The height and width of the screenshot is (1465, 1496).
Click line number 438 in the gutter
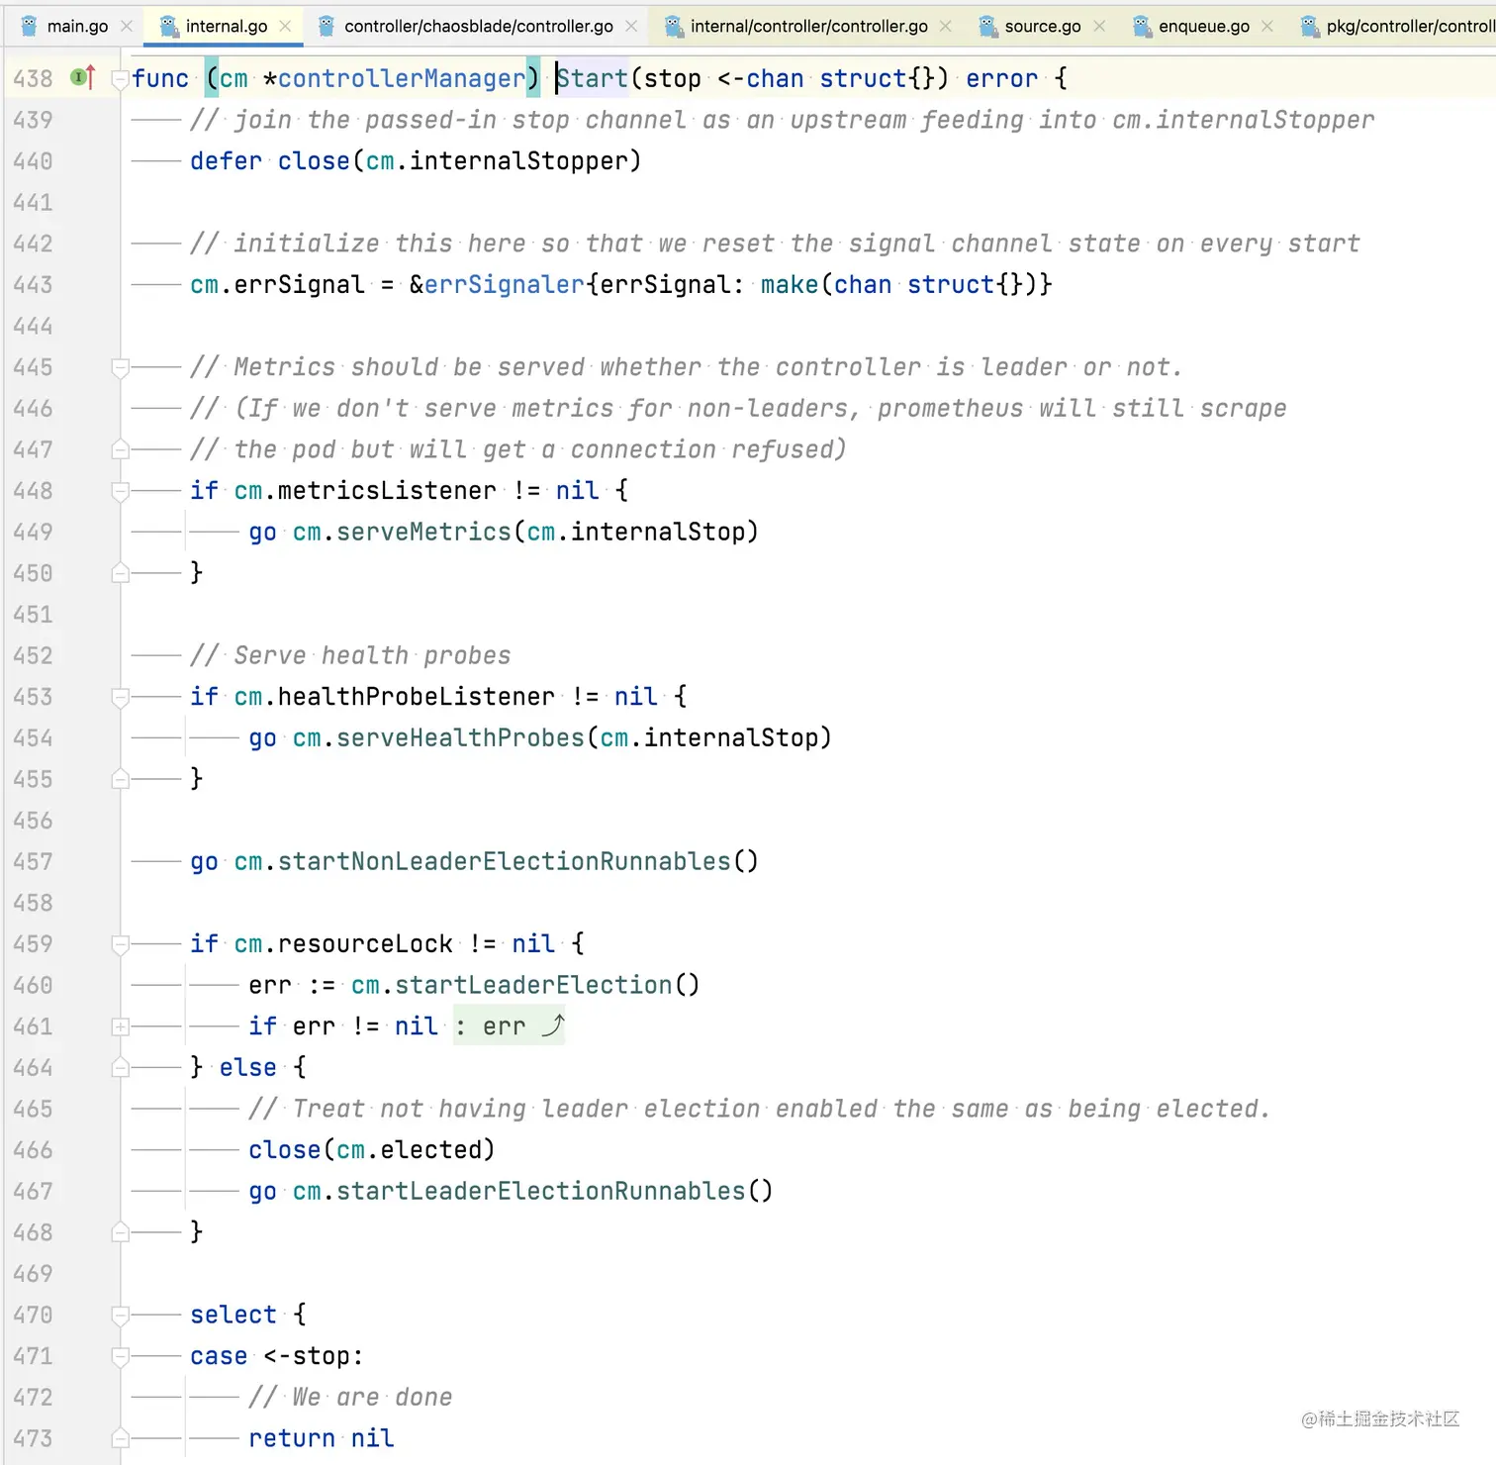[x=33, y=78]
